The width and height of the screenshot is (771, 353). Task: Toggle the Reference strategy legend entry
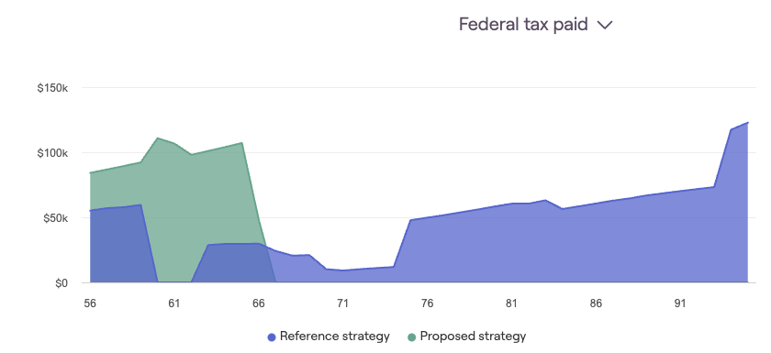pos(329,336)
